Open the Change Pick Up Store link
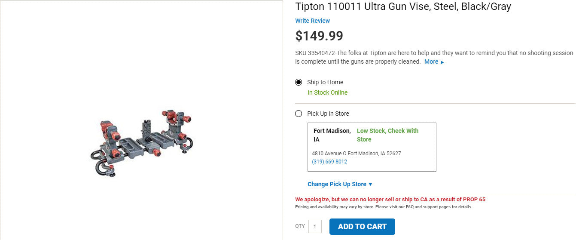Image resolution: width=576 pixels, height=240 pixels. (337, 184)
